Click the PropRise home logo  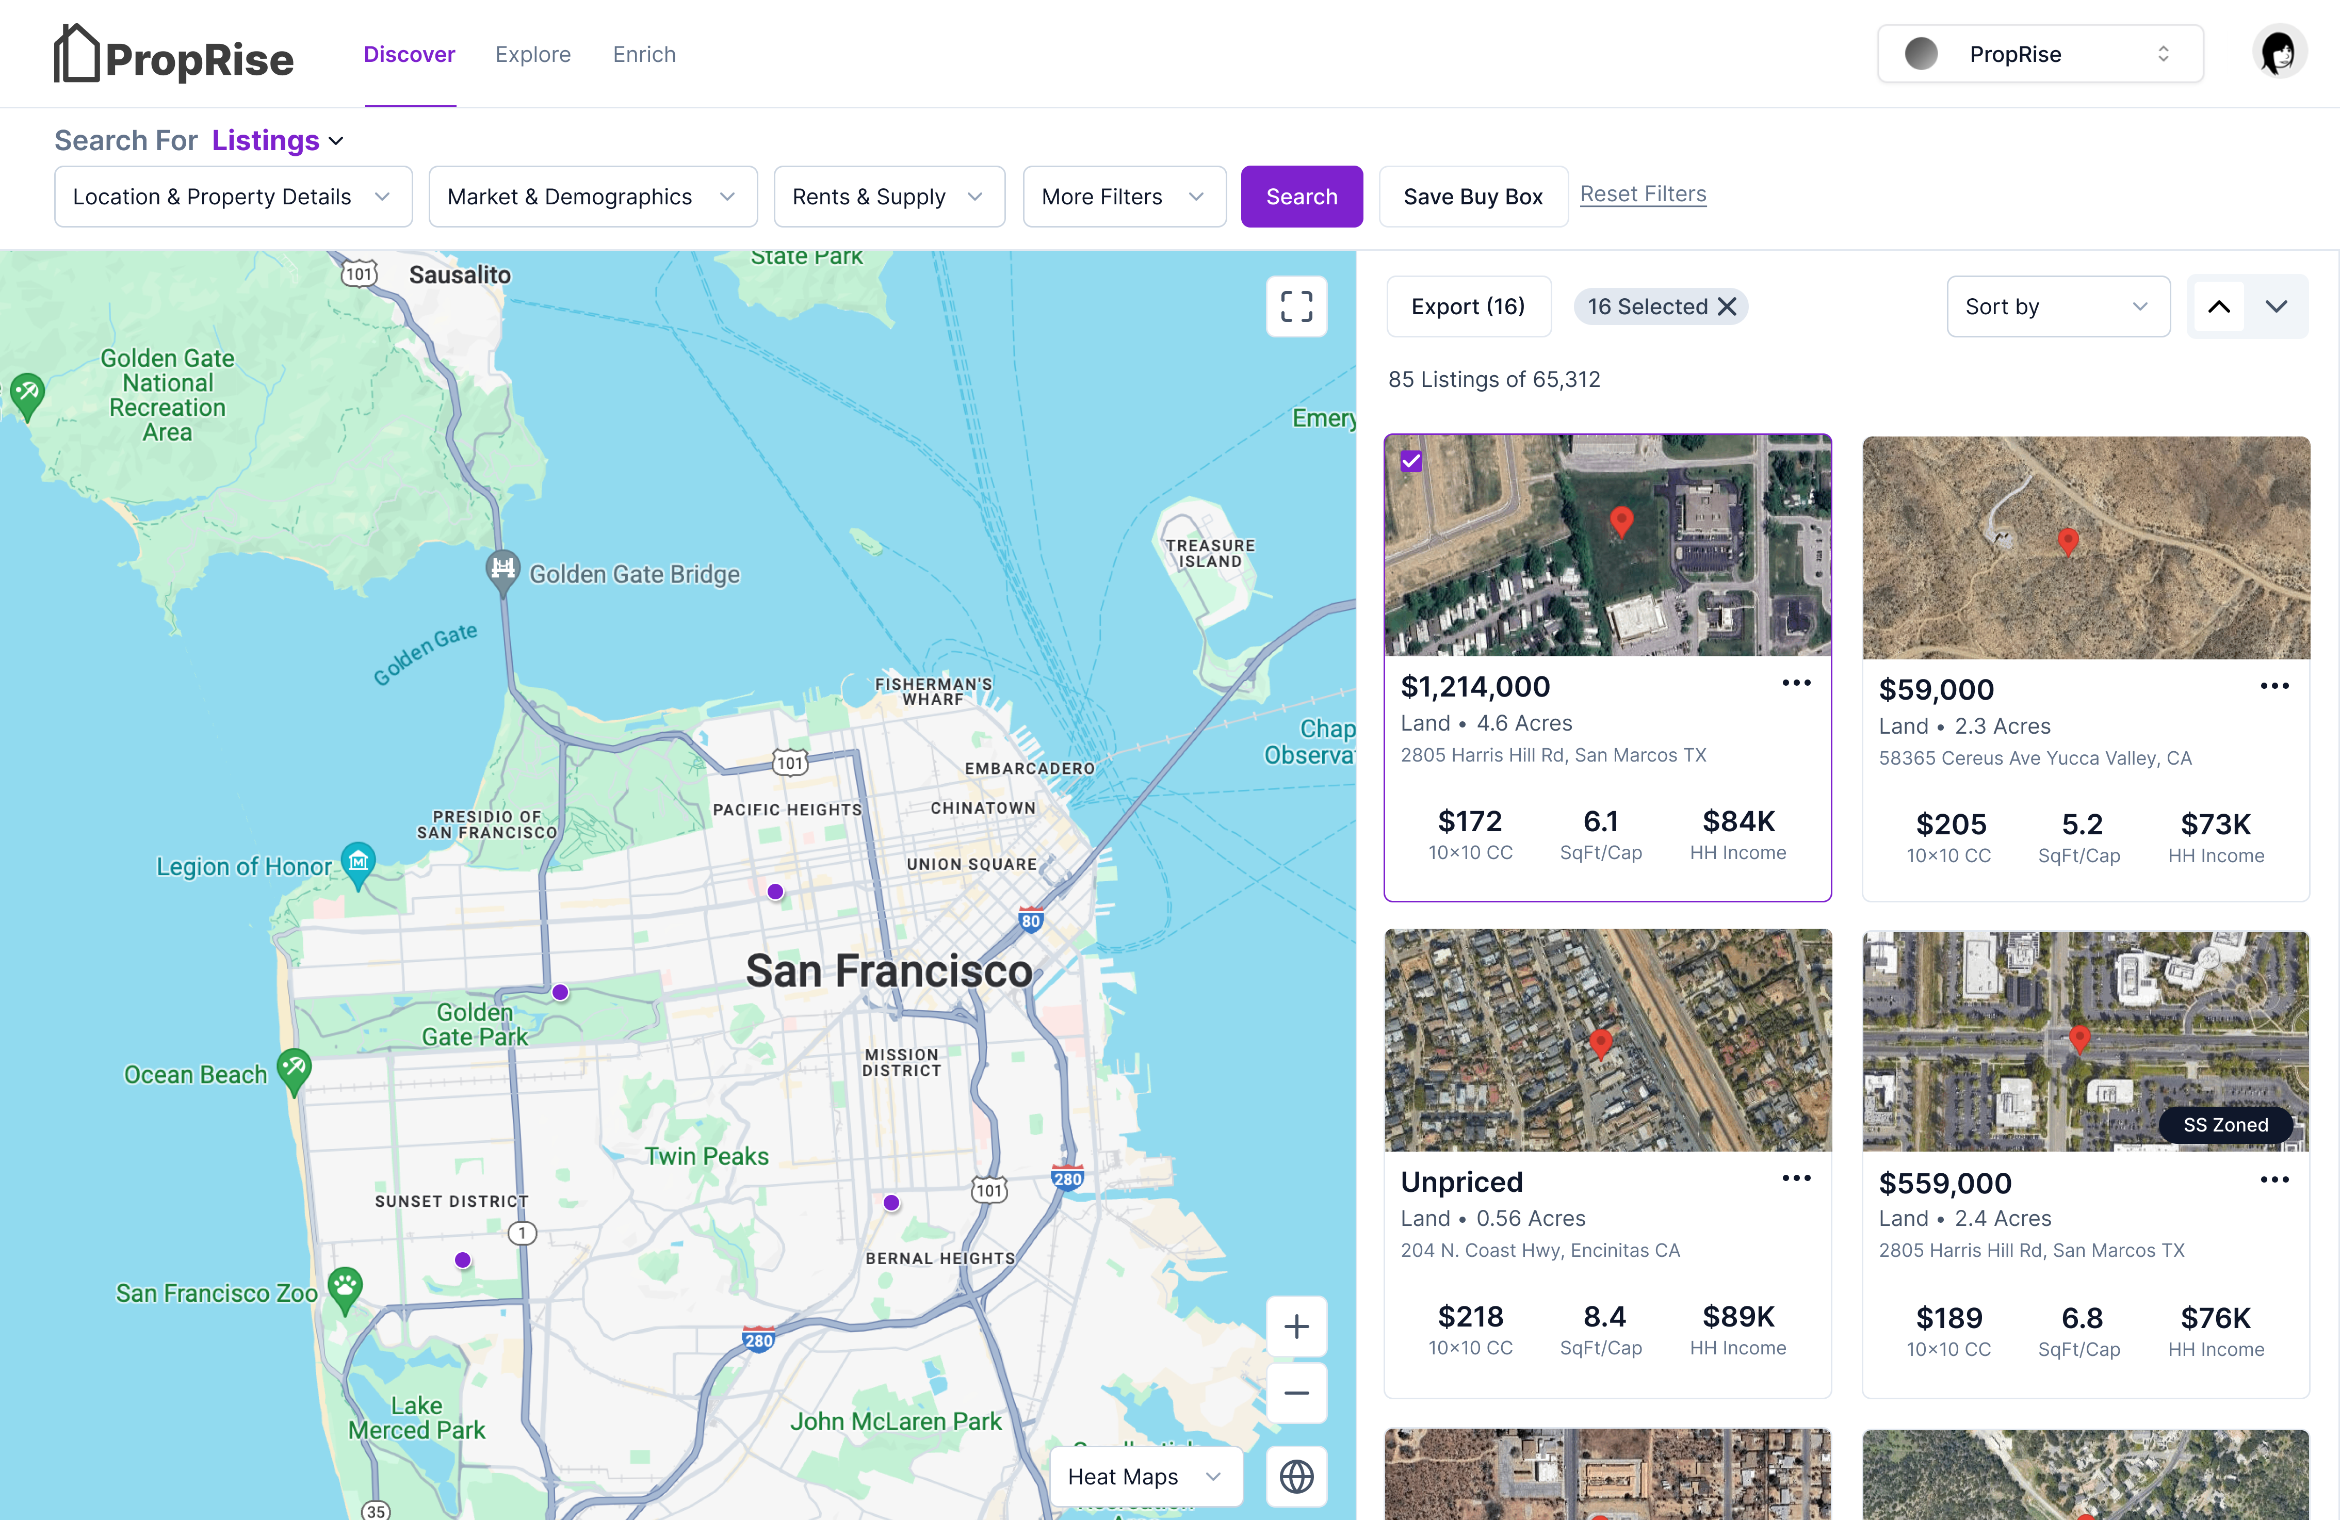click(x=173, y=54)
